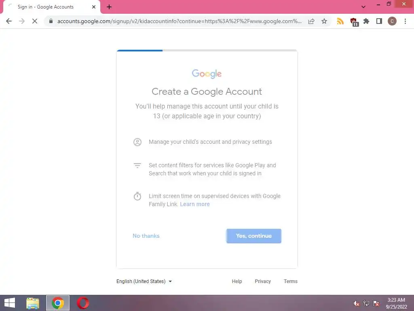Open the Extensions puzzle-piece menu
This screenshot has height=311, width=414.
[366, 21]
